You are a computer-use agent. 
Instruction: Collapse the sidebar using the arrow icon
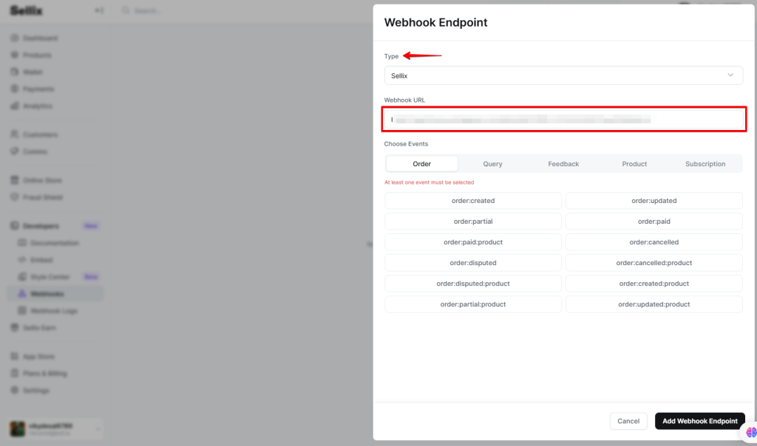[99, 11]
